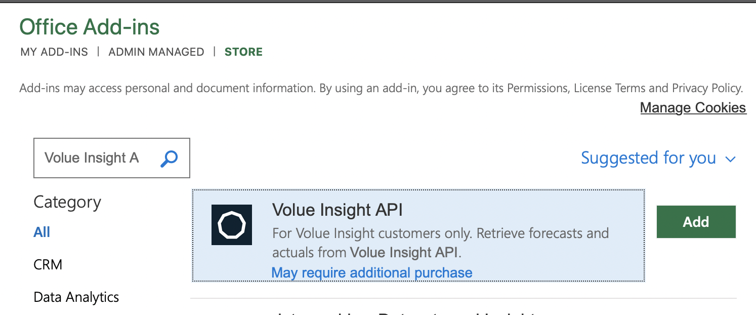This screenshot has width=756, height=315.
Task: Click the Office Add-ins heading
Action: [x=90, y=27]
